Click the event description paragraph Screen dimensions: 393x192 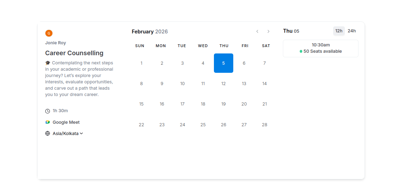[79, 79]
